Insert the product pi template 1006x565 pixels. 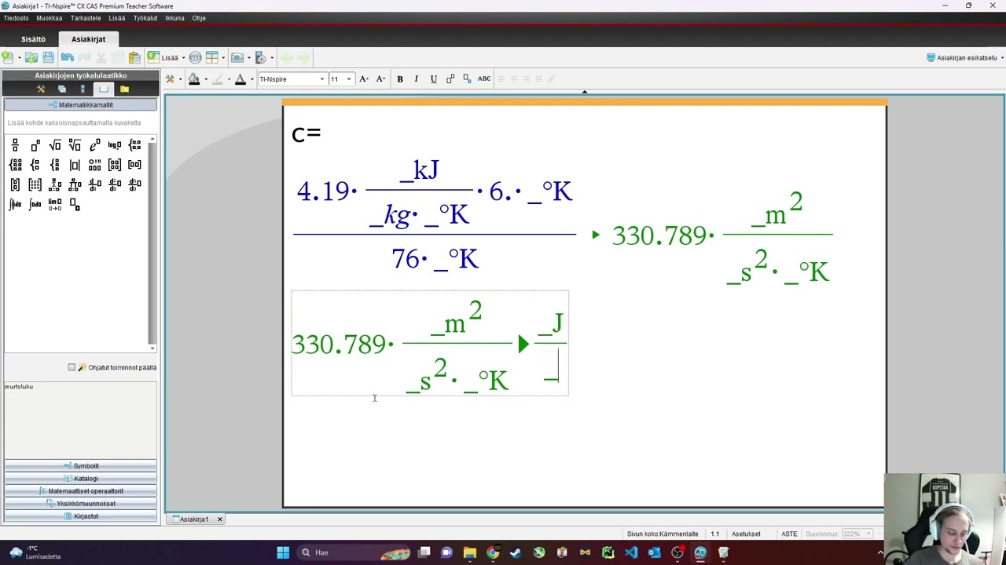75,184
